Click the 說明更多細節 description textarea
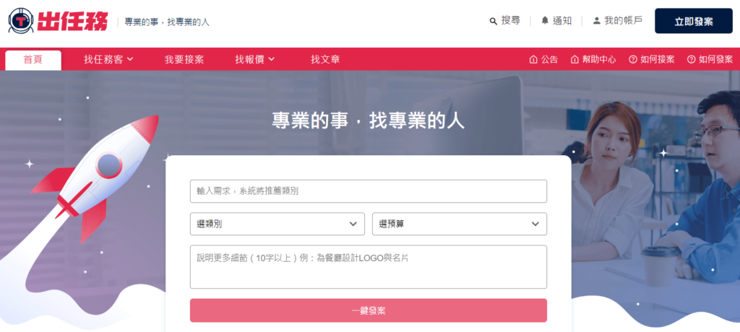The height and width of the screenshot is (332, 740). click(x=368, y=266)
